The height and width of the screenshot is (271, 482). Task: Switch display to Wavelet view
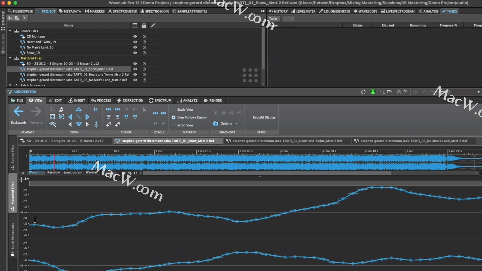tap(91, 172)
